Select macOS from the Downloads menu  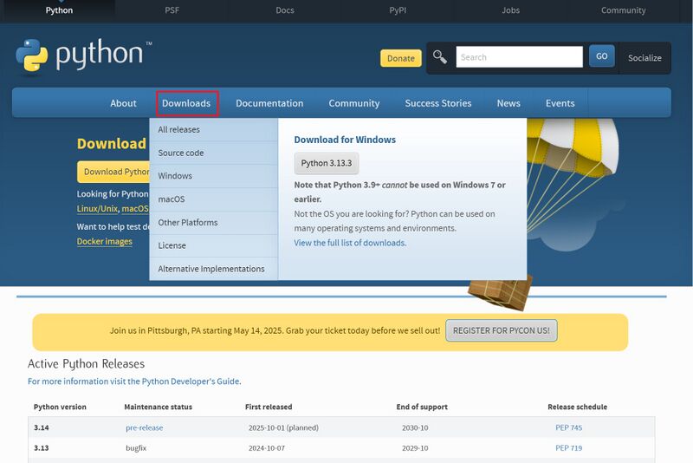pyautogui.click(x=171, y=199)
